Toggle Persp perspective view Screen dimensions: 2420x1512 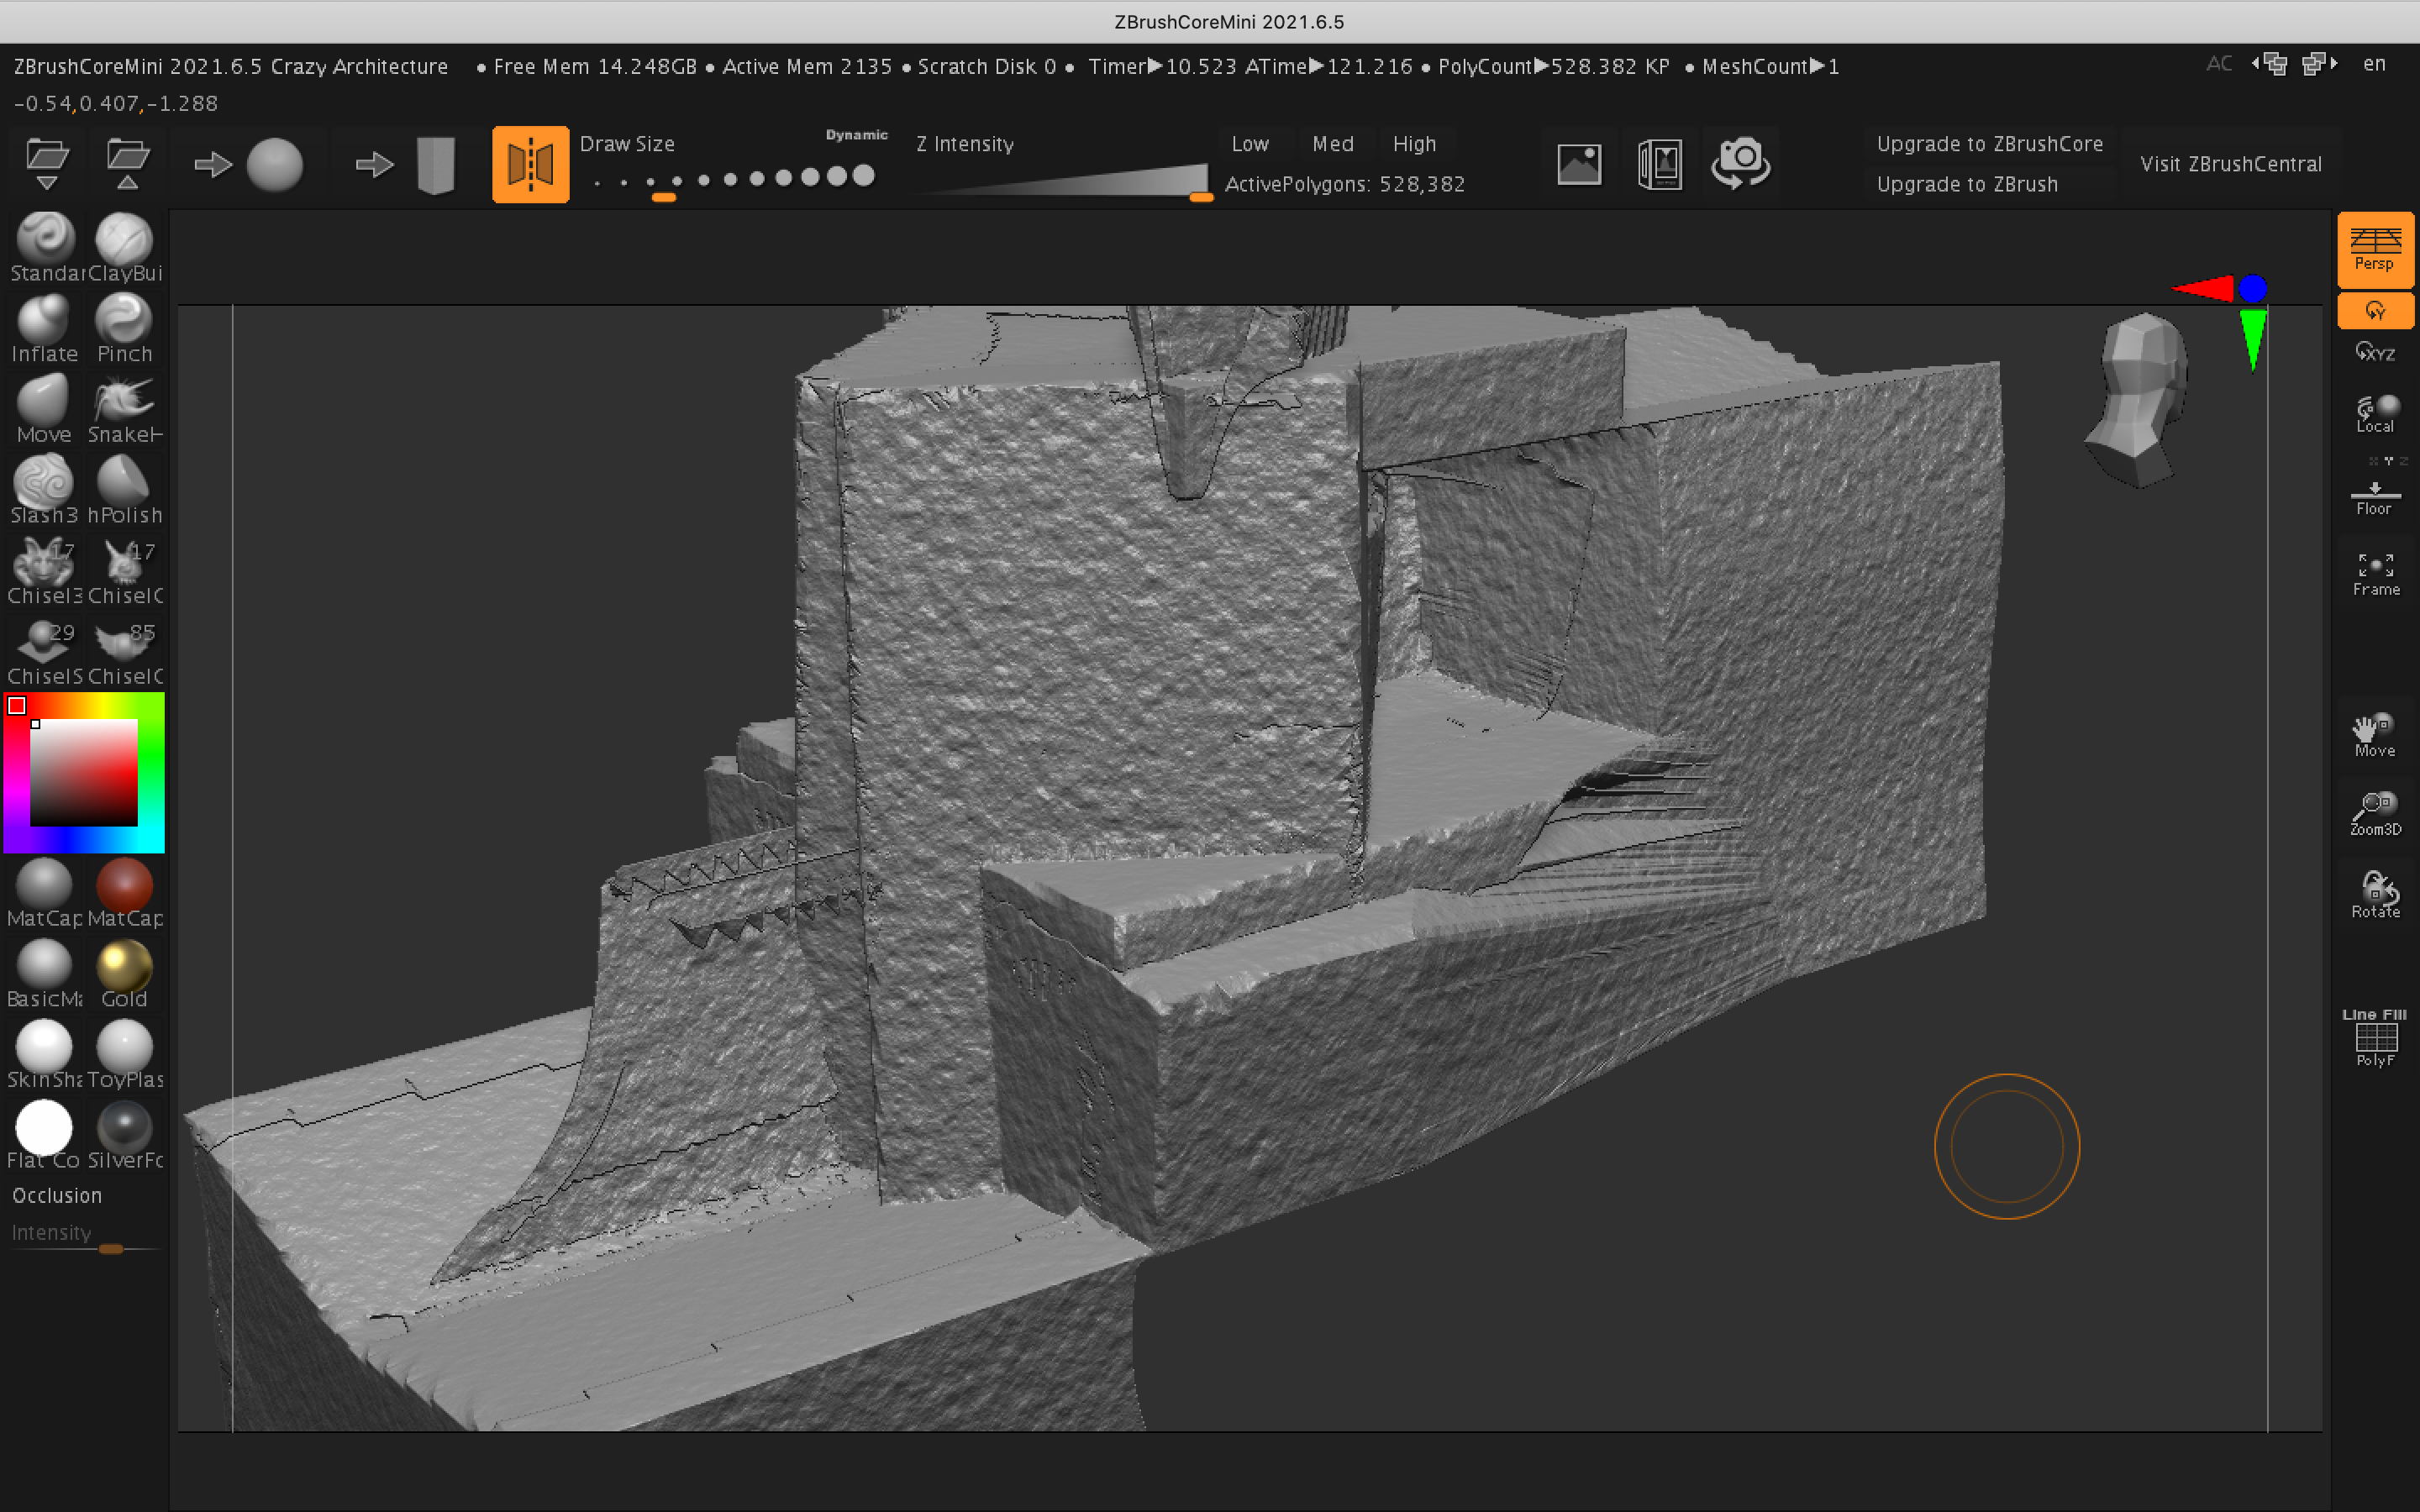tap(2375, 249)
